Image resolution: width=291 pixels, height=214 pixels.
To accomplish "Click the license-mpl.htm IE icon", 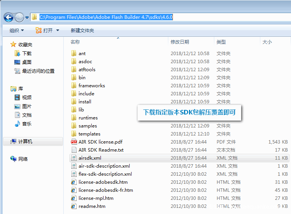I will [74, 198].
